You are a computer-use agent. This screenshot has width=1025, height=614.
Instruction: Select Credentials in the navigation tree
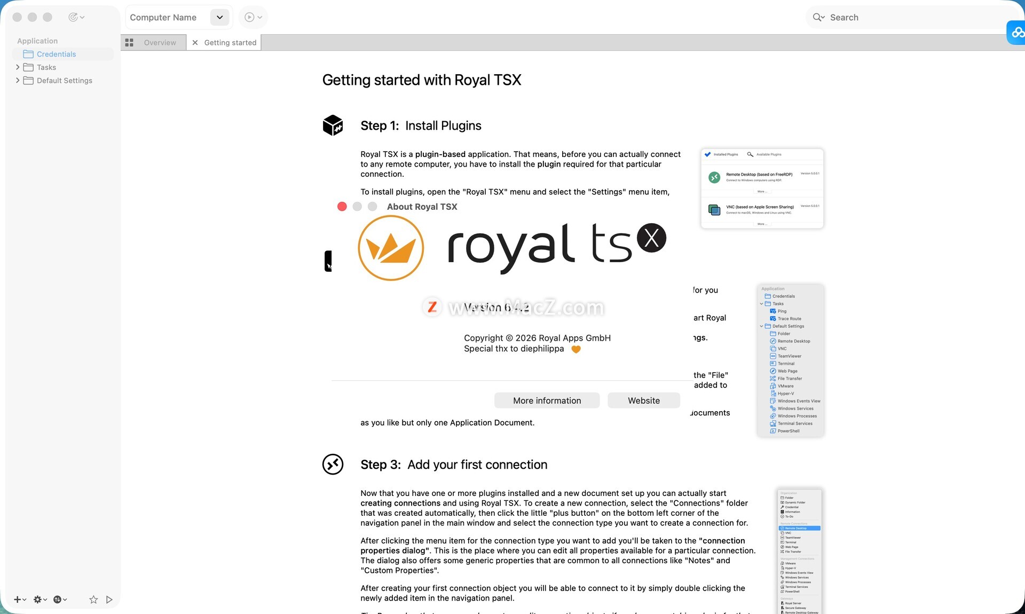56,54
